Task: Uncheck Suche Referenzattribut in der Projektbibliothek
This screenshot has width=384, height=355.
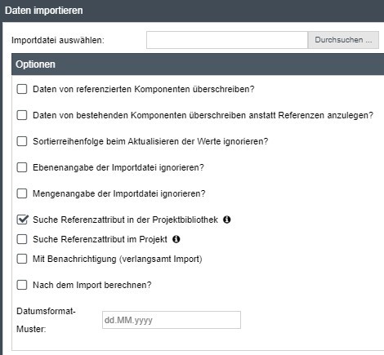Action: [22, 220]
